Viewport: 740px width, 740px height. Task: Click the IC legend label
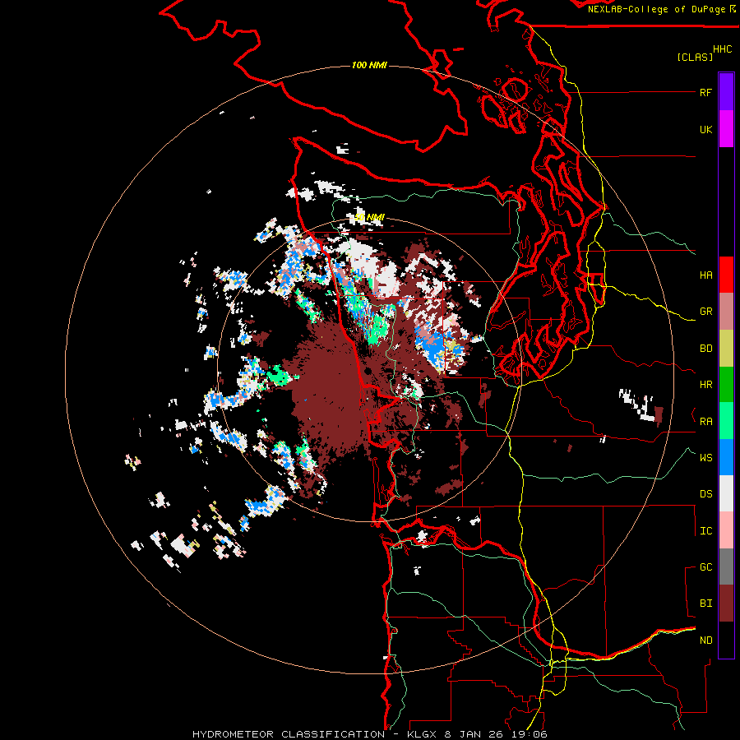tap(705, 531)
